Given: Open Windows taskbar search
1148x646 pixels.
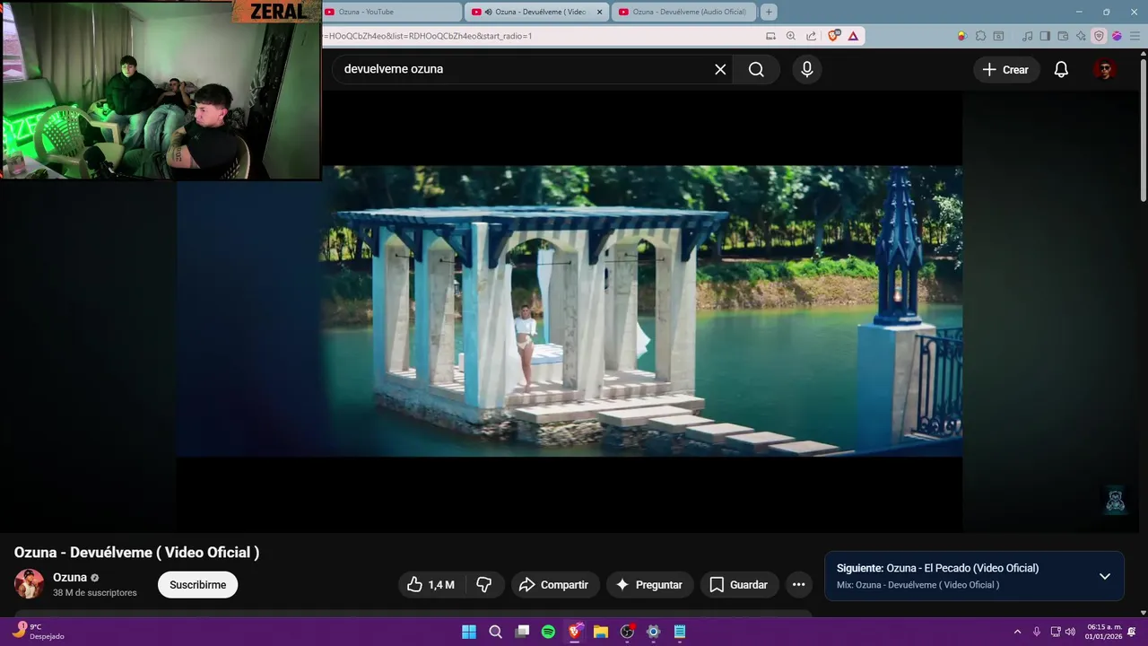Looking at the screenshot, I should pos(495,632).
